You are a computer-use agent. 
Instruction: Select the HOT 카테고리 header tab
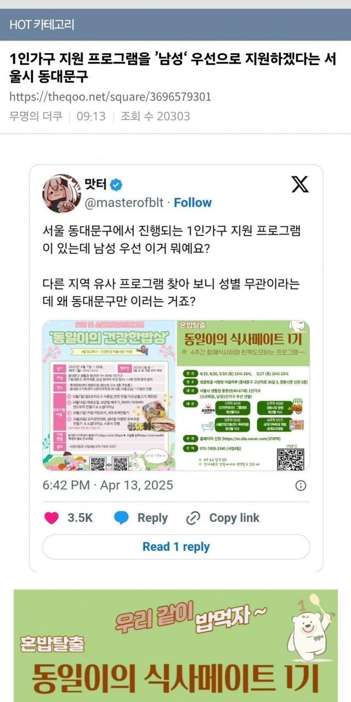tap(42, 24)
